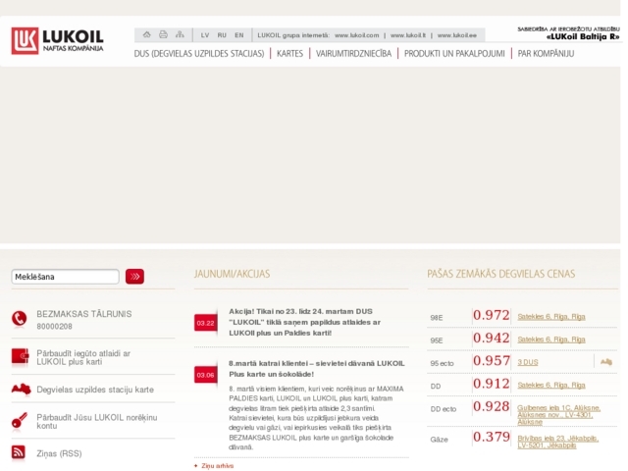The width and height of the screenshot is (628, 471).
Task: Click the phone number 80000208
Action: pyautogui.click(x=55, y=327)
